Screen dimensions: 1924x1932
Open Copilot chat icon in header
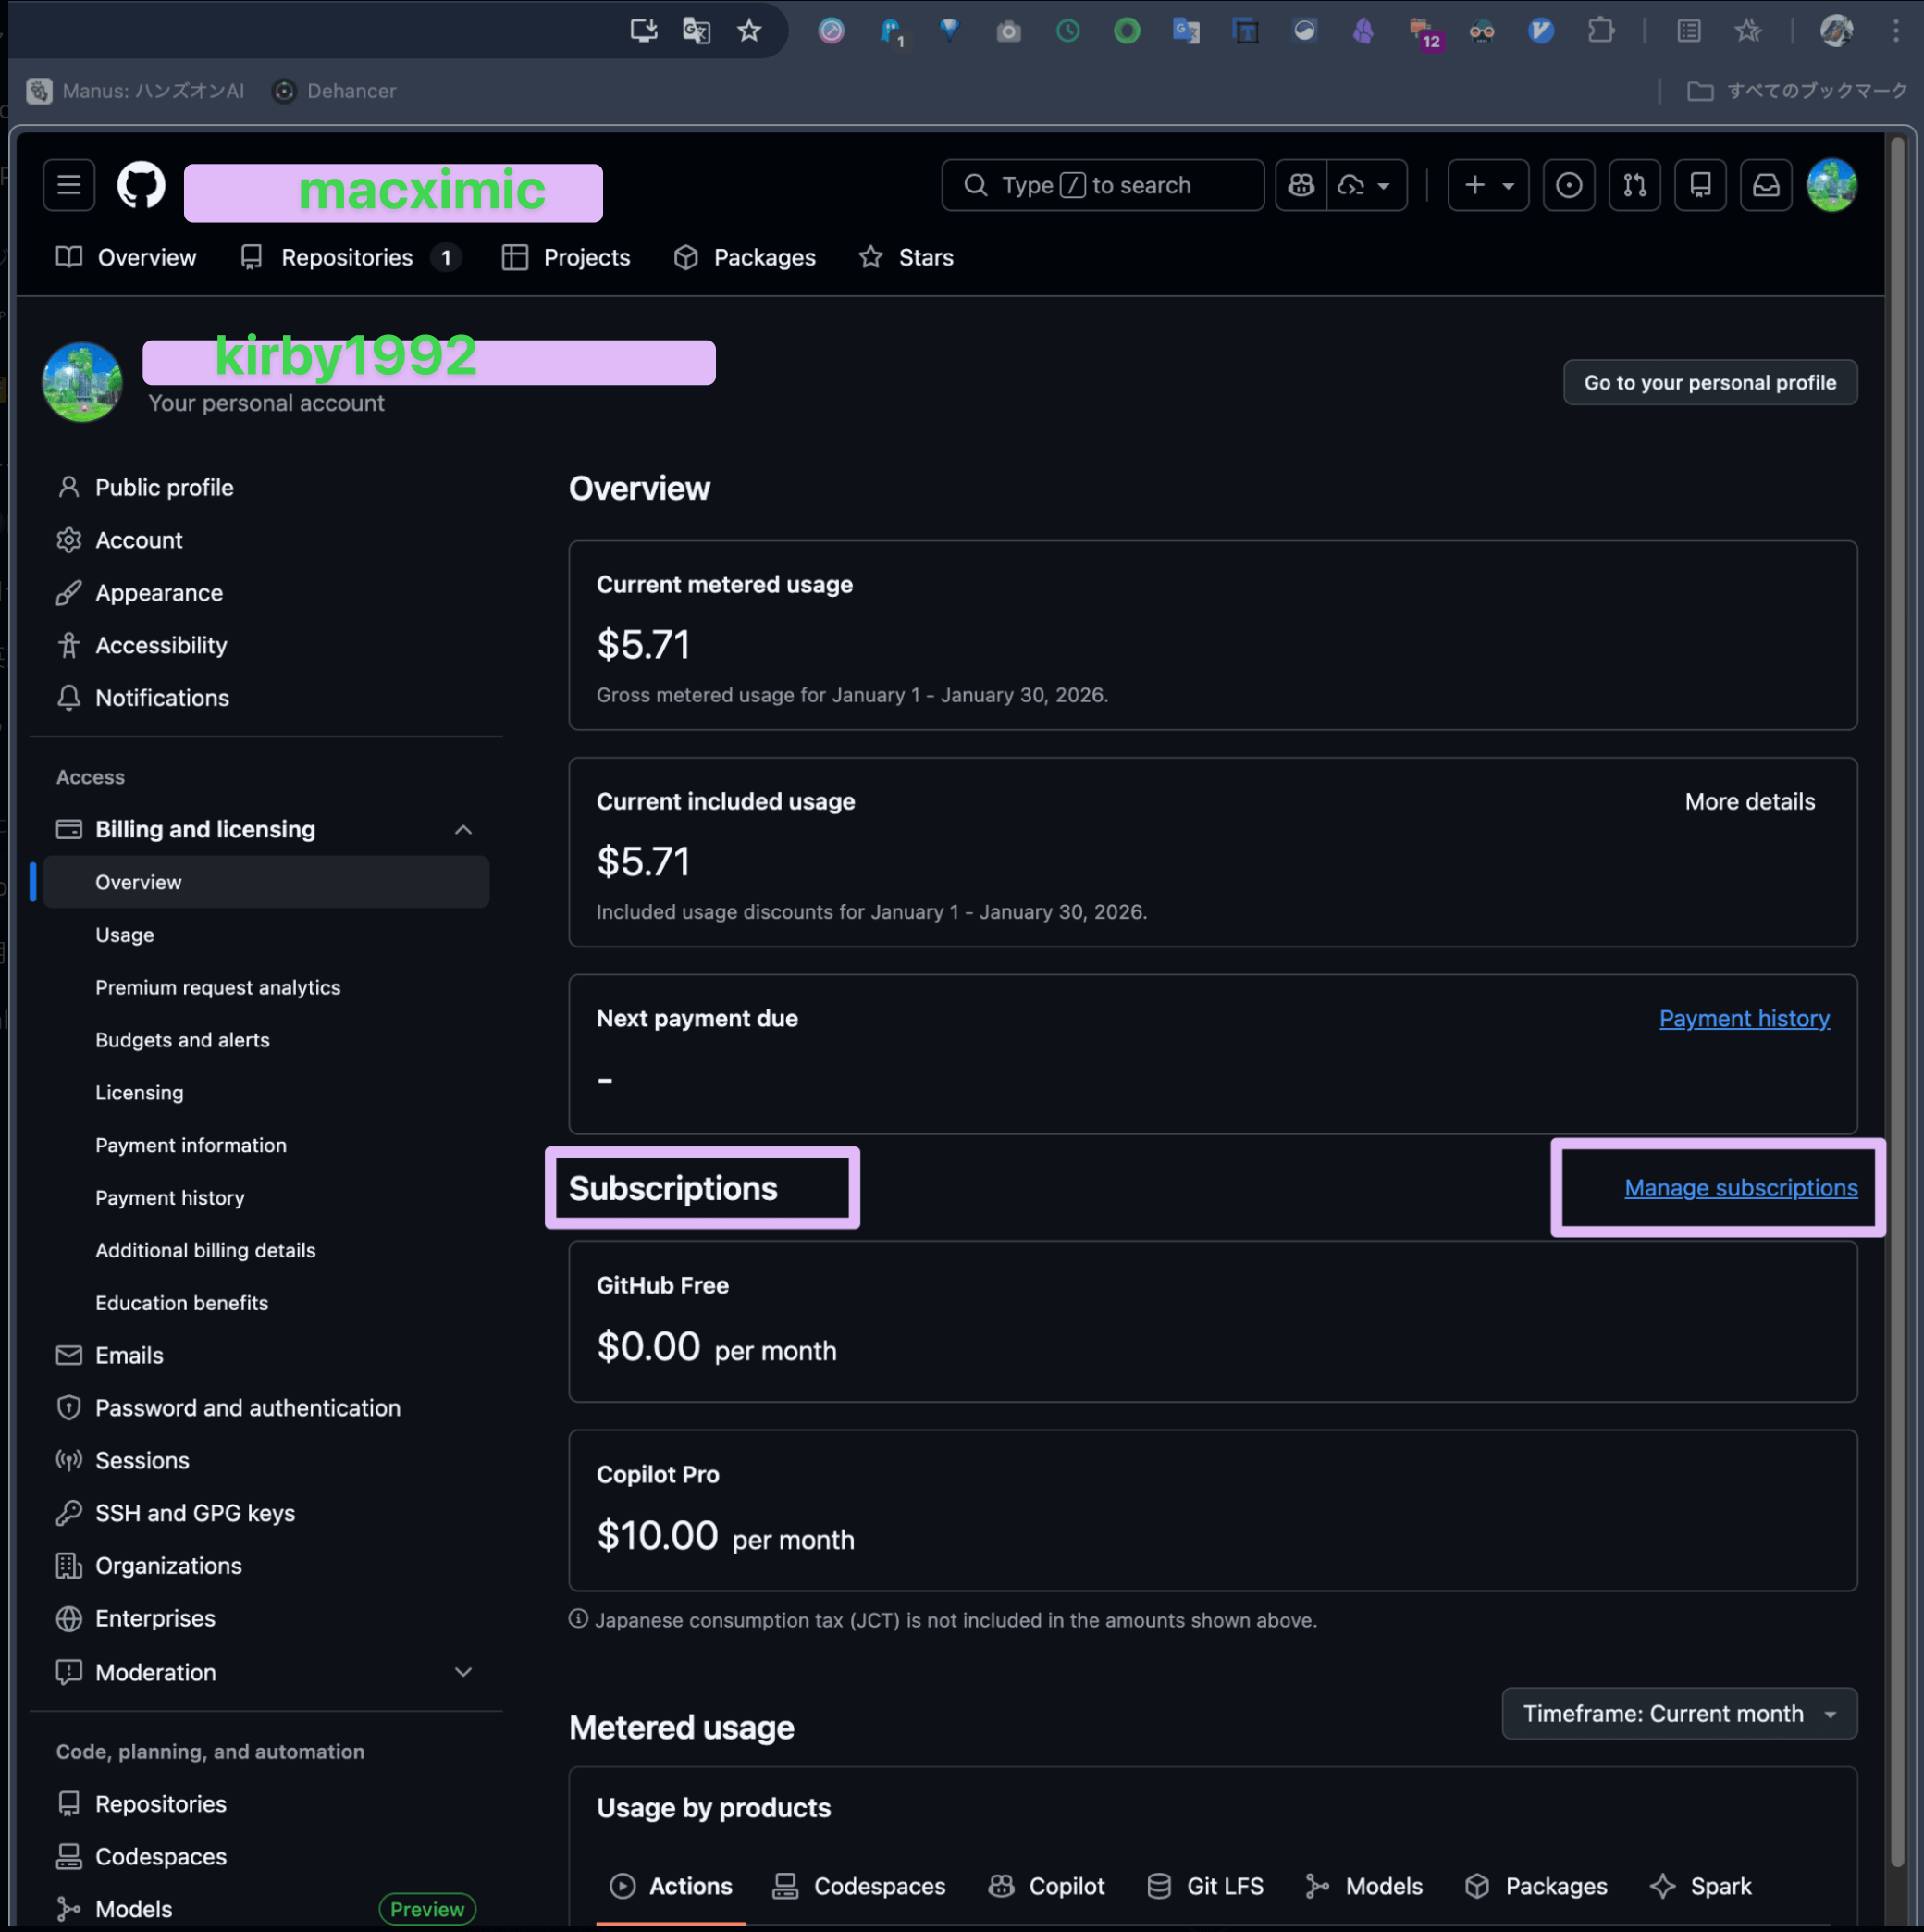click(x=1301, y=185)
